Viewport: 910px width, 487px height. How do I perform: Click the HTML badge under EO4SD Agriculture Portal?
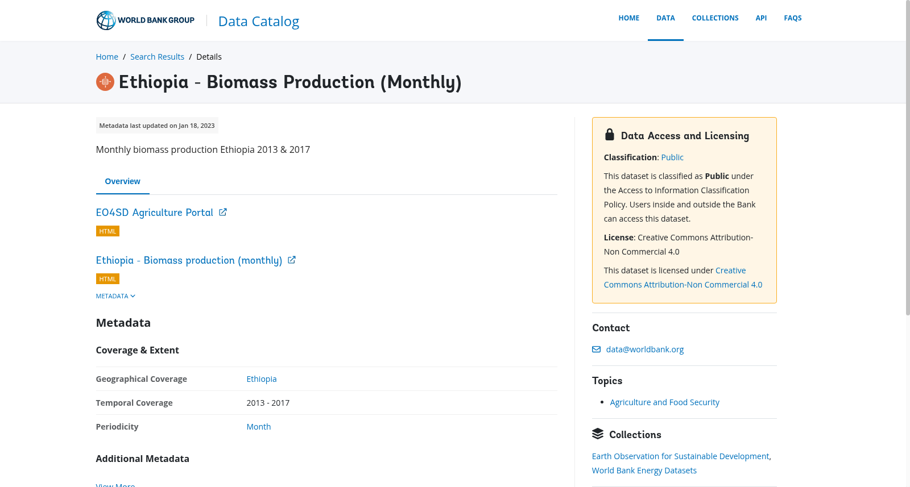coord(107,231)
